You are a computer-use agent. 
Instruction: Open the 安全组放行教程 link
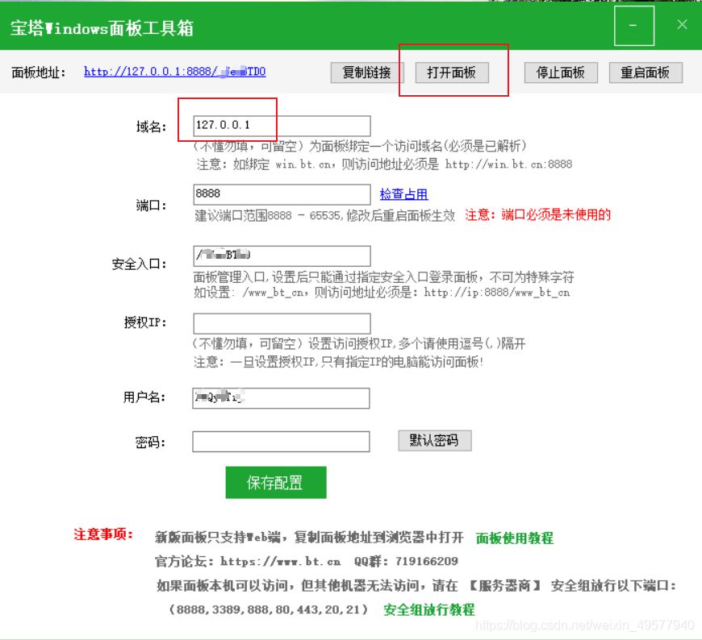click(x=429, y=609)
